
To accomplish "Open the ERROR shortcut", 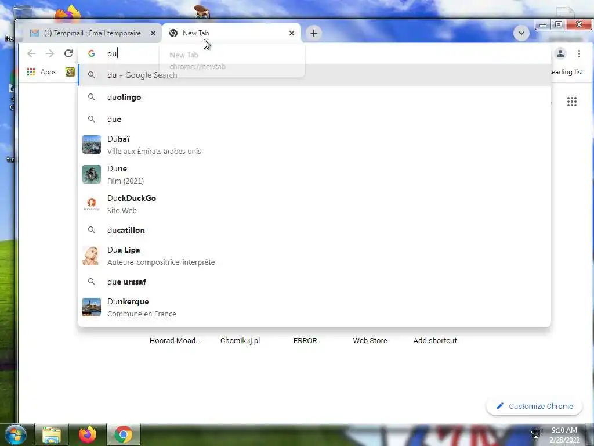I will click(305, 340).
